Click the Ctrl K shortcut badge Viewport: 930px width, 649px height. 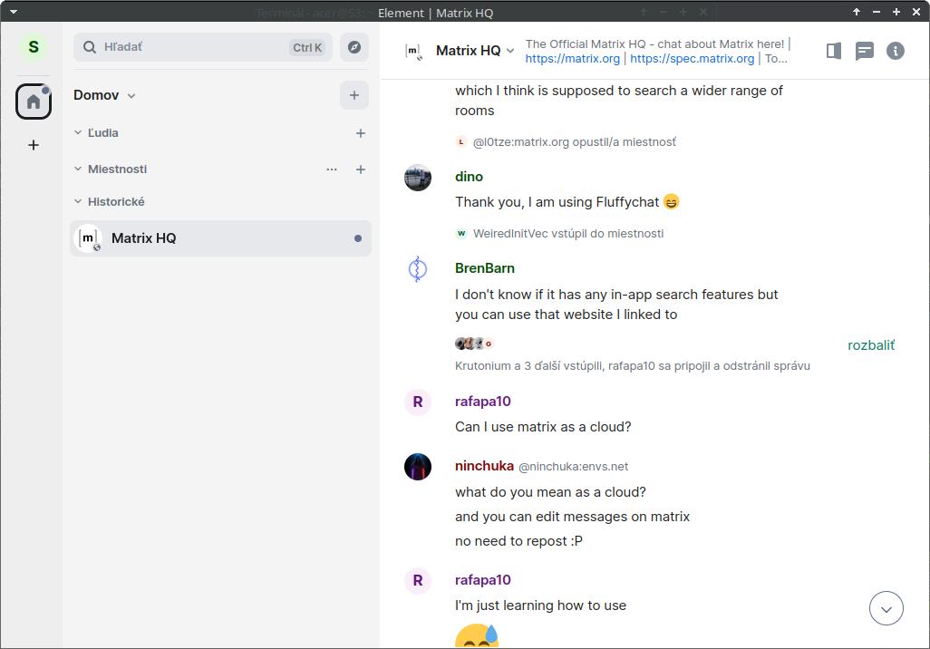[307, 47]
